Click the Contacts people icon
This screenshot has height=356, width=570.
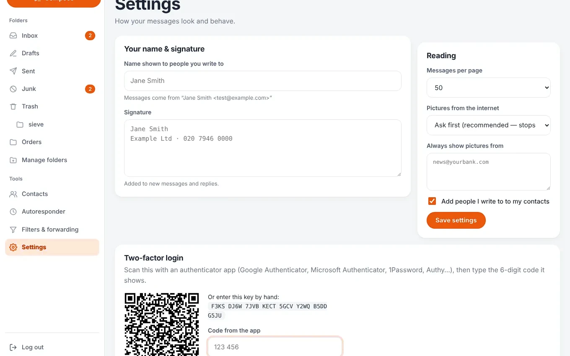[x=13, y=194]
